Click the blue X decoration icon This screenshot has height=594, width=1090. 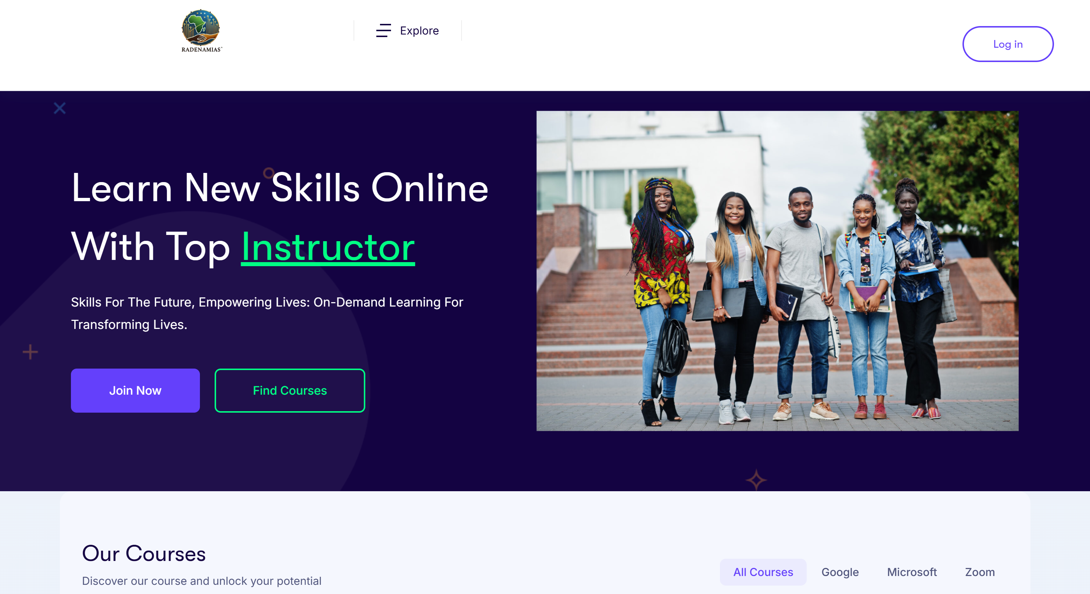[60, 108]
